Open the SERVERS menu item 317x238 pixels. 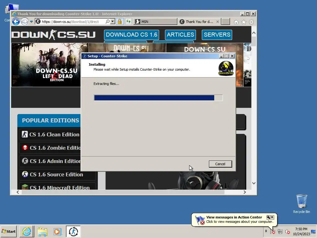(x=217, y=35)
